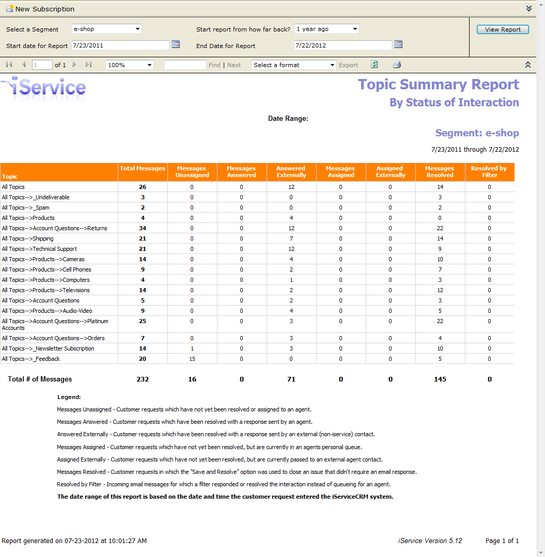
Task: Open the Start report from how far back dropdown
Action: 326,29
